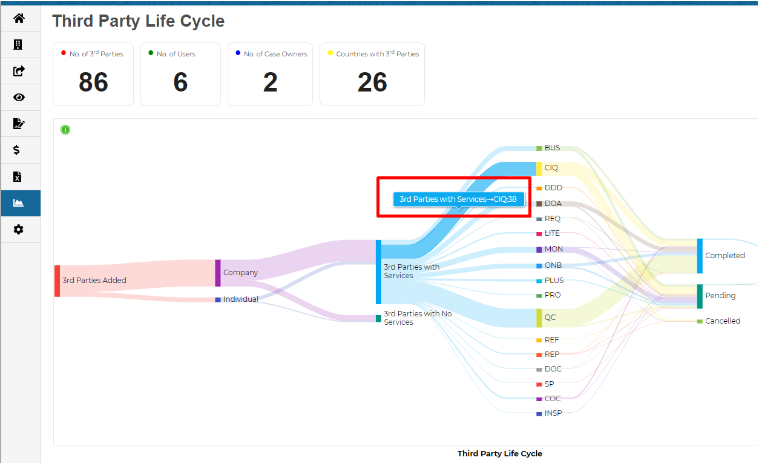Click the building icon in sidebar

(19, 45)
